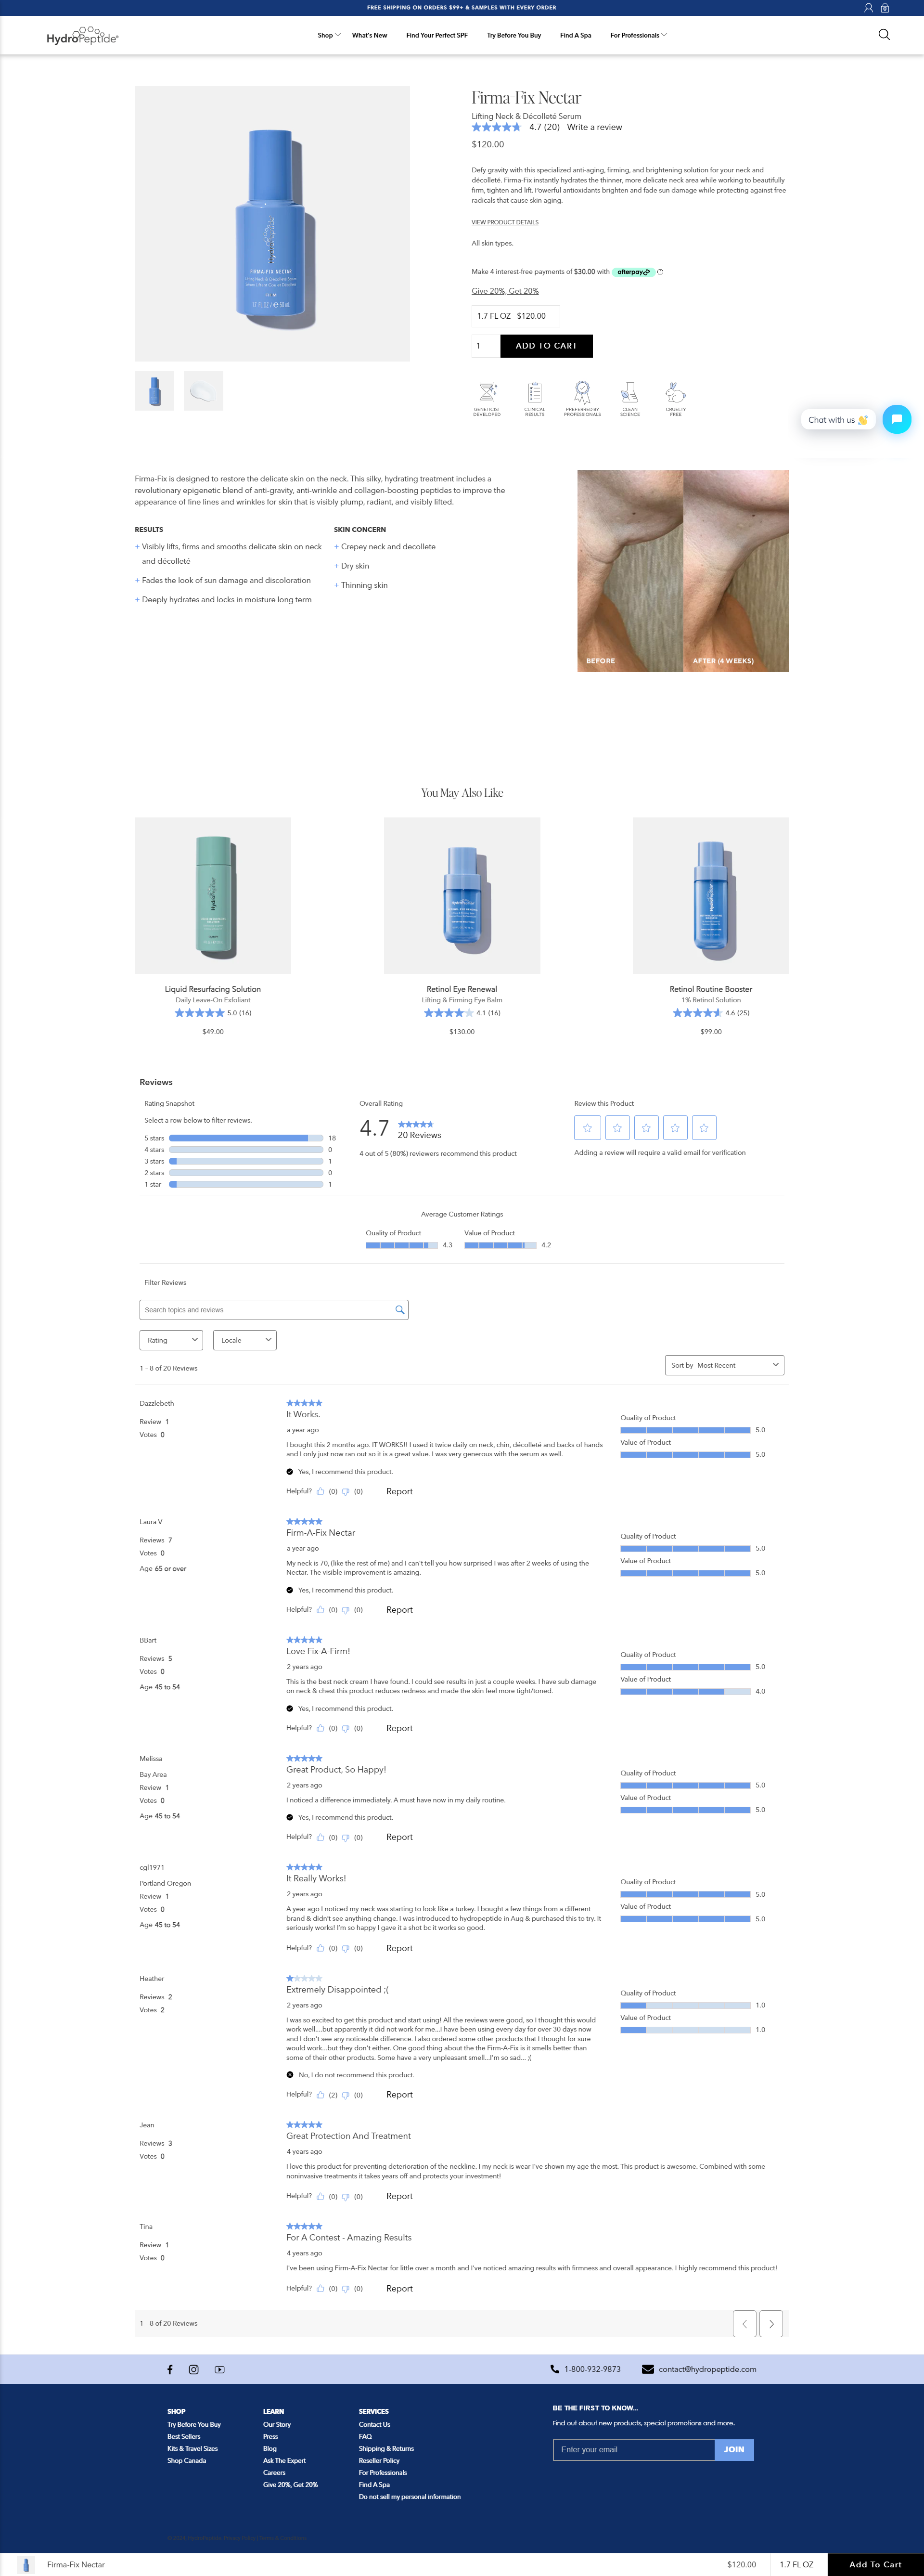Thumbs up Dazzlebeth's It Works review
The image size is (924, 2576).
click(x=321, y=1491)
